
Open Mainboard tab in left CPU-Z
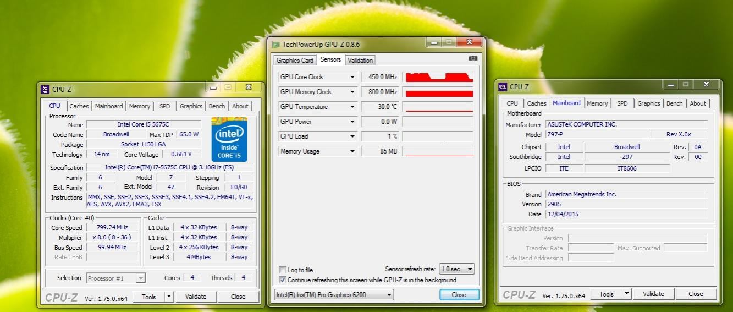pos(109,106)
